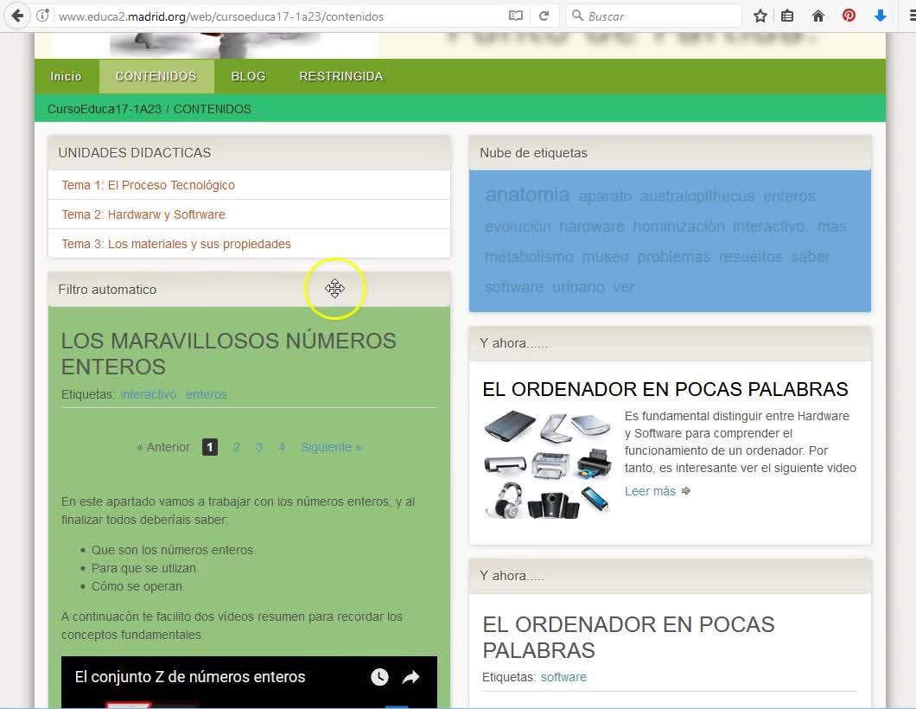Viewport: 916px width, 709px height.
Task: Click the aparato tag in the tag cloud
Action: coord(605,195)
